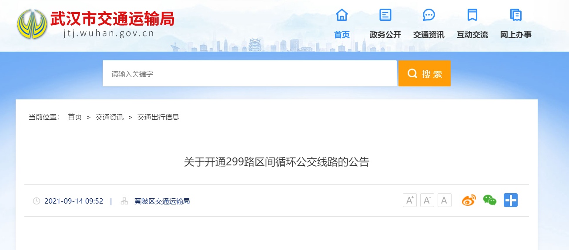Open 交通出行信息 breadcrumb link
569x250 pixels.
point(158,117)
